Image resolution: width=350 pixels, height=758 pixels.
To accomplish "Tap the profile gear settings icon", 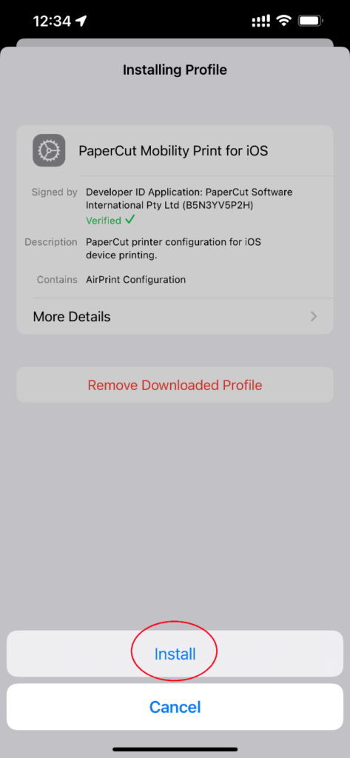I will [x=49, y=150].
